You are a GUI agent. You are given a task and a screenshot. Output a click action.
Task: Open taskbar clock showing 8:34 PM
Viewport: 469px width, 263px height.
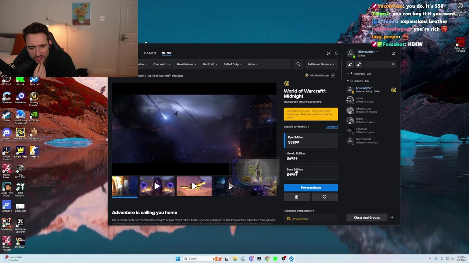(461, 259)
